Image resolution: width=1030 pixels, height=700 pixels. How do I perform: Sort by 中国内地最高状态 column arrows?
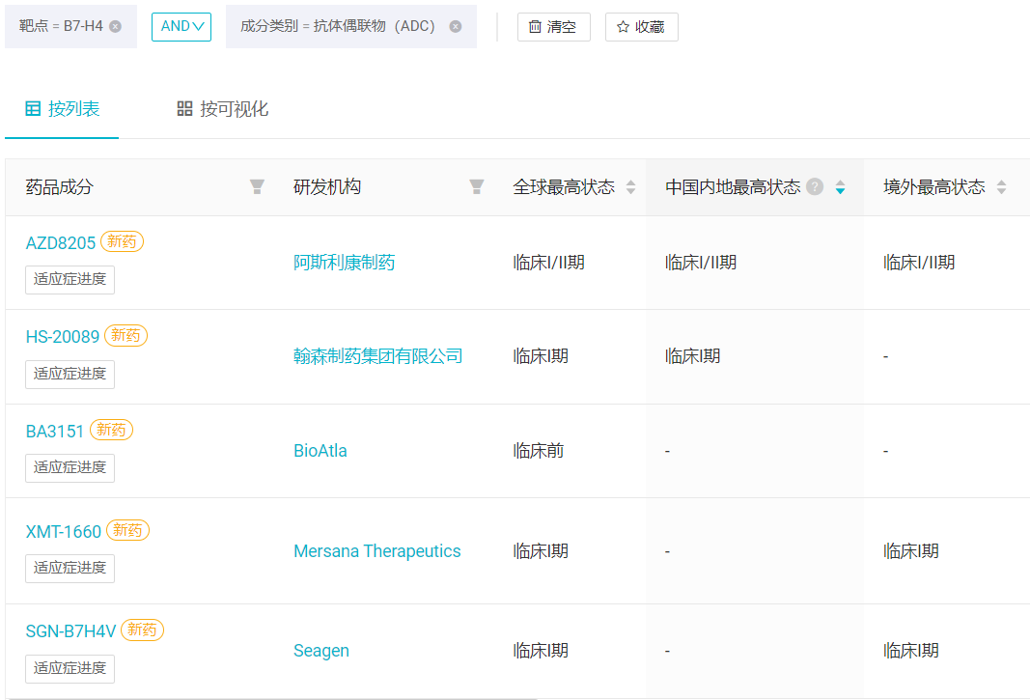(x=840, y=187)
